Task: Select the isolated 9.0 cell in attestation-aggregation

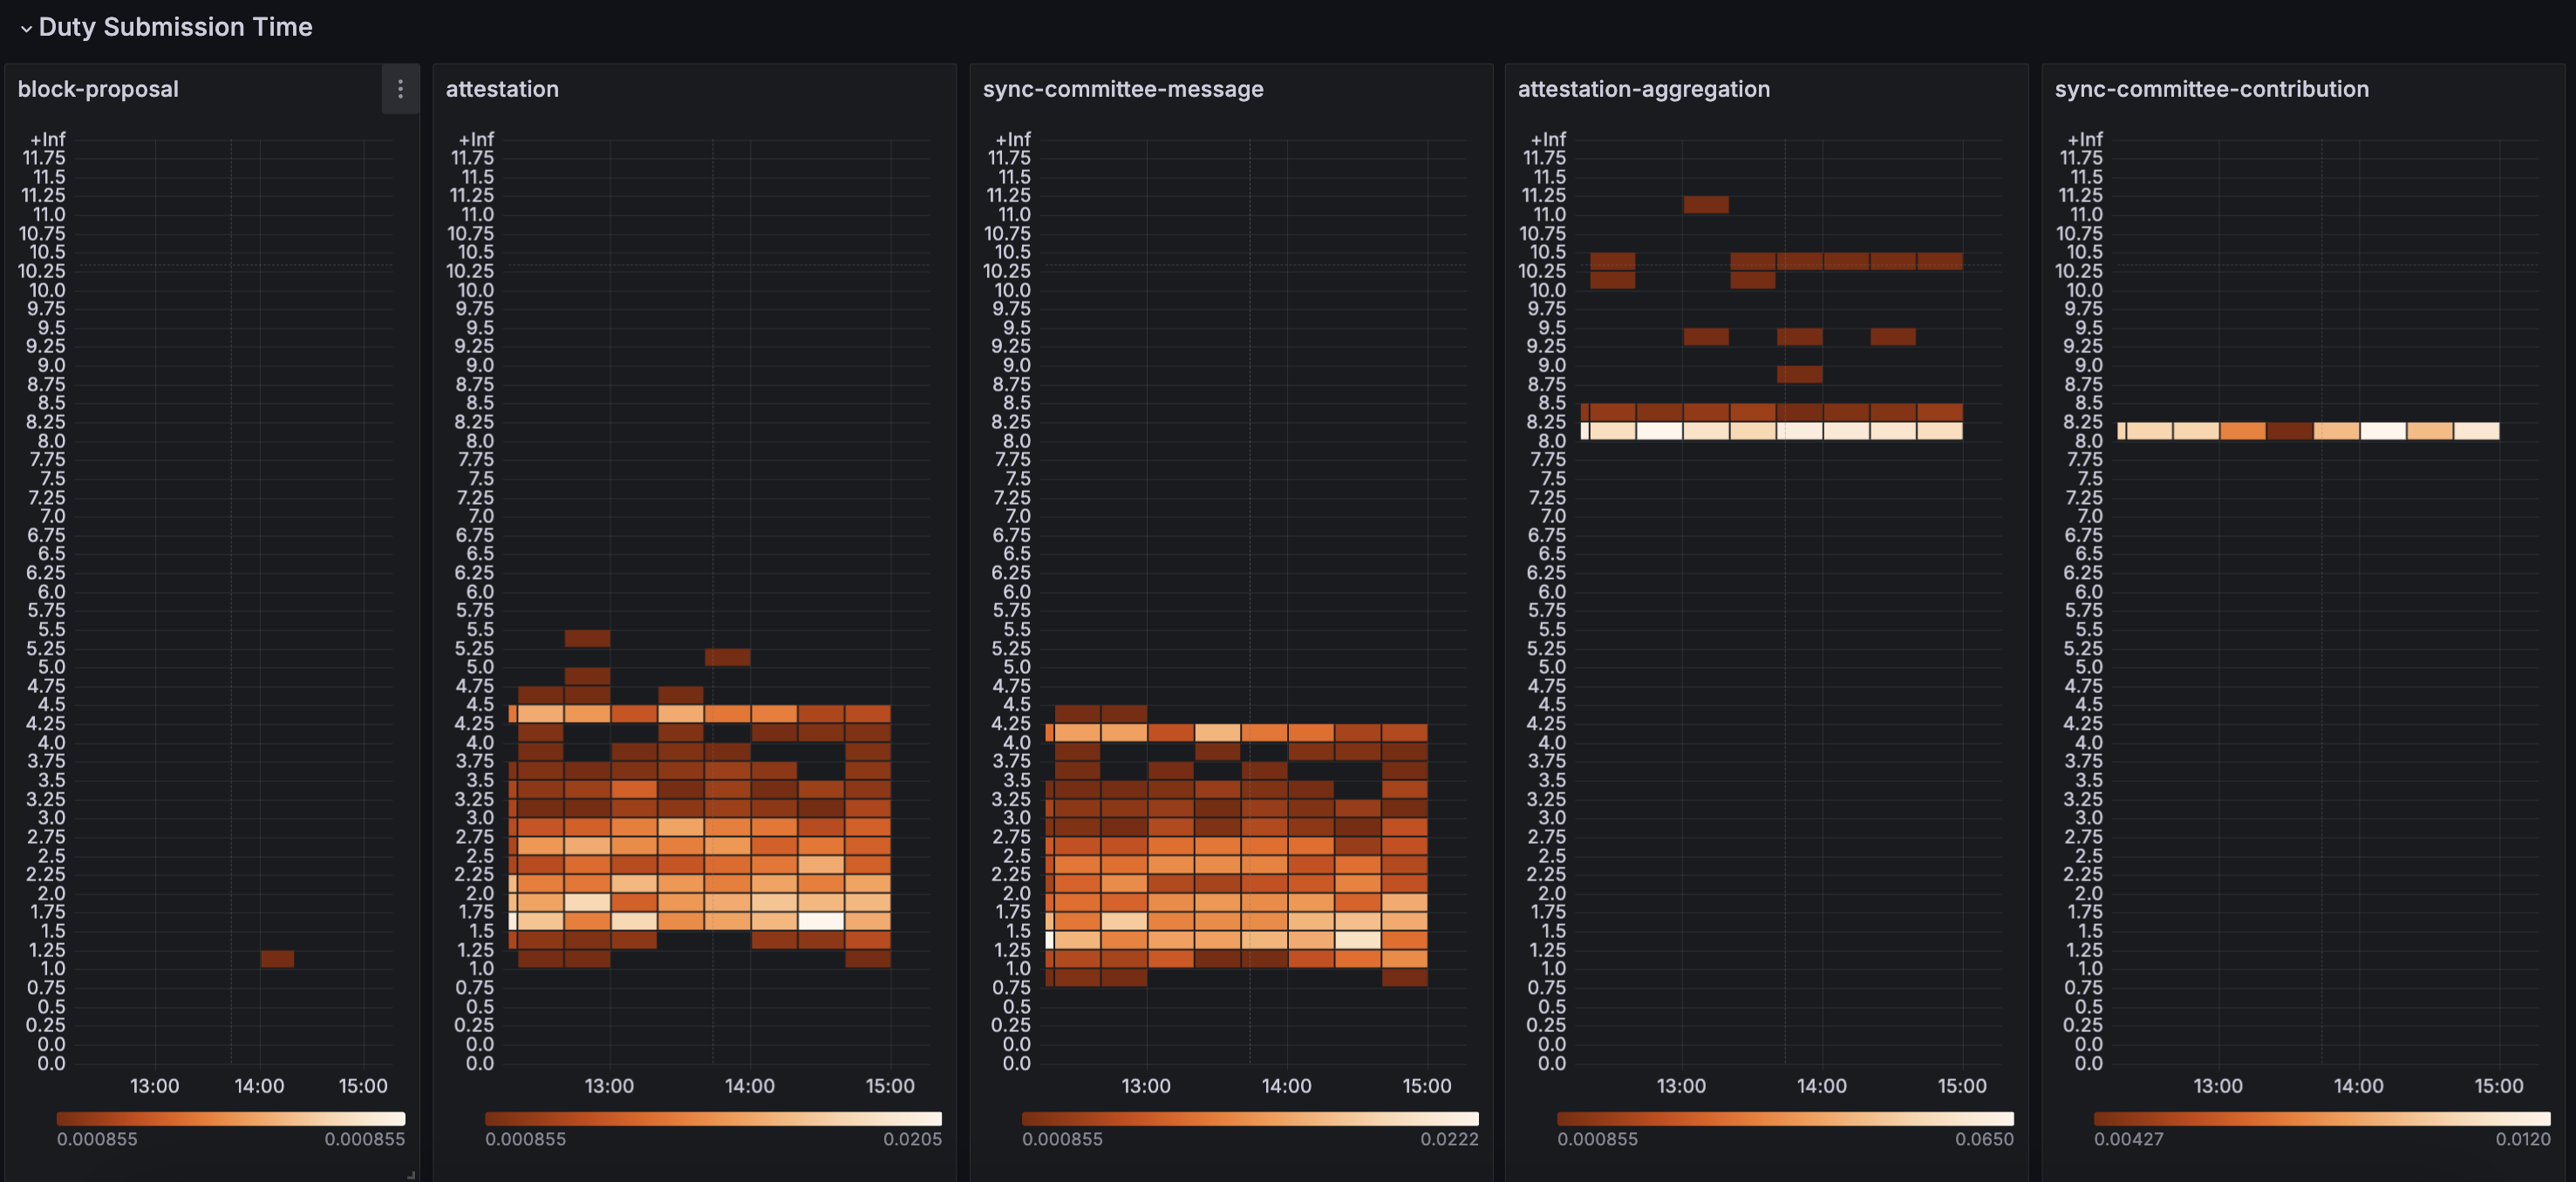Action: pos(1799,374)
